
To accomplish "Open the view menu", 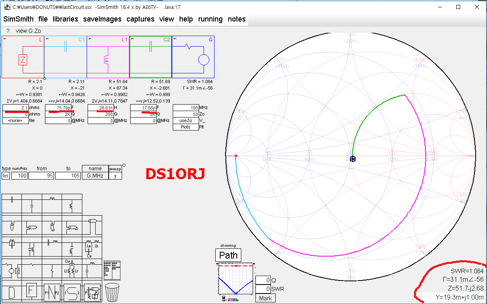I will [x=167, y=19].
